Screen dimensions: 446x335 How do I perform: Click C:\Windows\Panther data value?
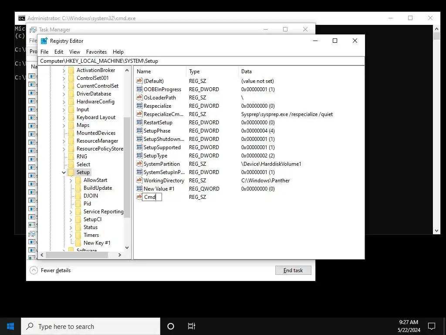(x=265, y=181)
